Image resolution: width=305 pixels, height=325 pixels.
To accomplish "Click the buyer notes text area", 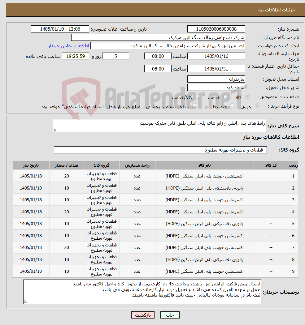I will click(142, 292).
